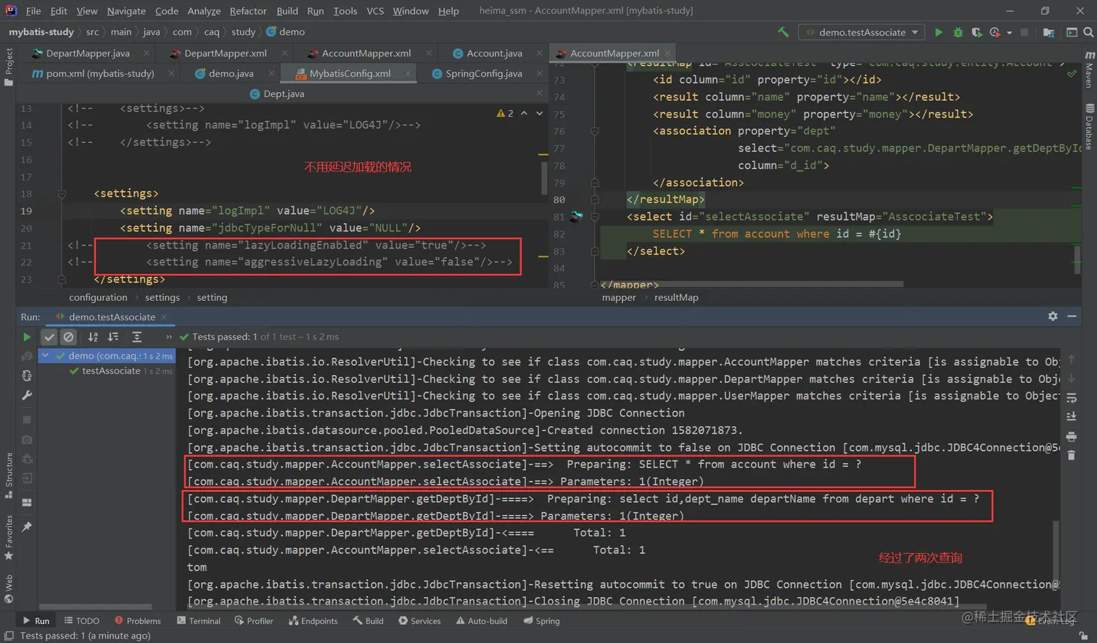Viewport: 1097px width, 643px height.
Task: Expand all test results in the tree
Action: 136,337
